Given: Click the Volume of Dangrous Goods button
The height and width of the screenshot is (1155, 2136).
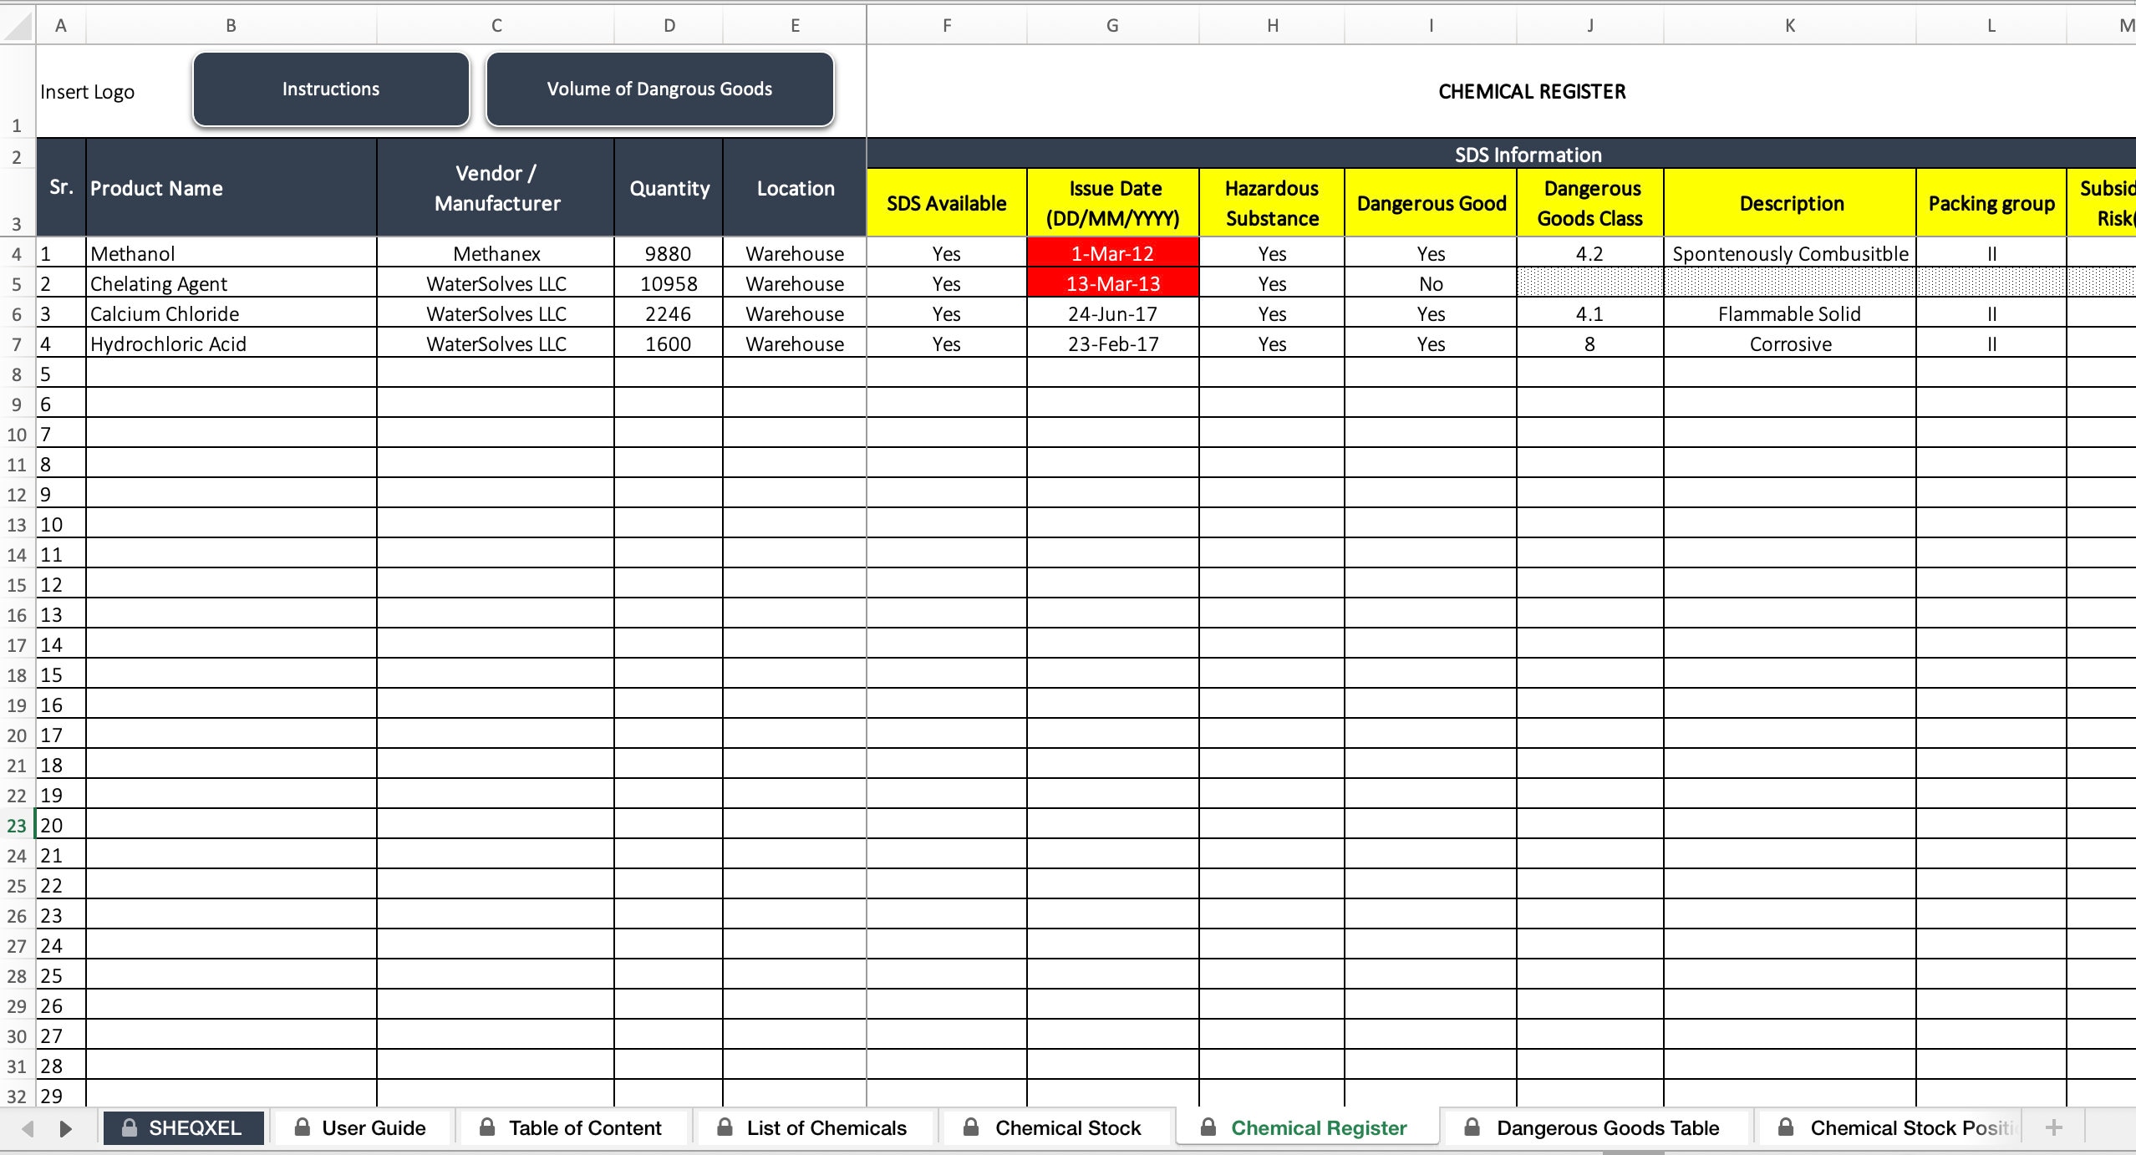Looking at the screenshot, I should 659,88.
